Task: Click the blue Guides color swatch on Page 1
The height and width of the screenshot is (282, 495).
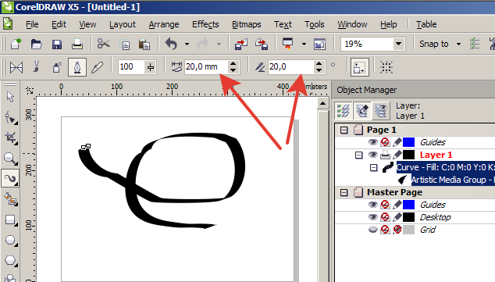Action: (x=408, y=142)
